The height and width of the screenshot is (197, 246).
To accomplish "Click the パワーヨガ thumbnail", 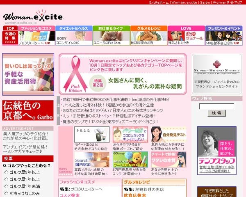I will coord(130,135).
